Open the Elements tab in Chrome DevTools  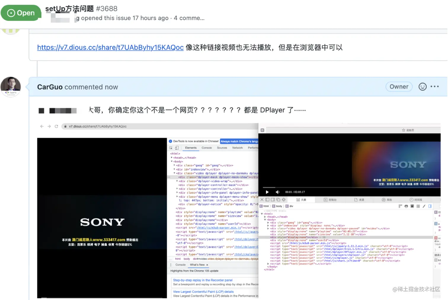[x=191, y=148]
